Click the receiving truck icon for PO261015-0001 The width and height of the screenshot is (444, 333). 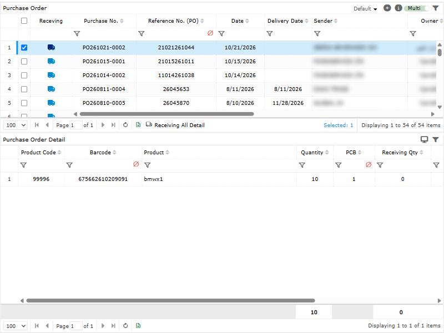click(x=51, y=61)
